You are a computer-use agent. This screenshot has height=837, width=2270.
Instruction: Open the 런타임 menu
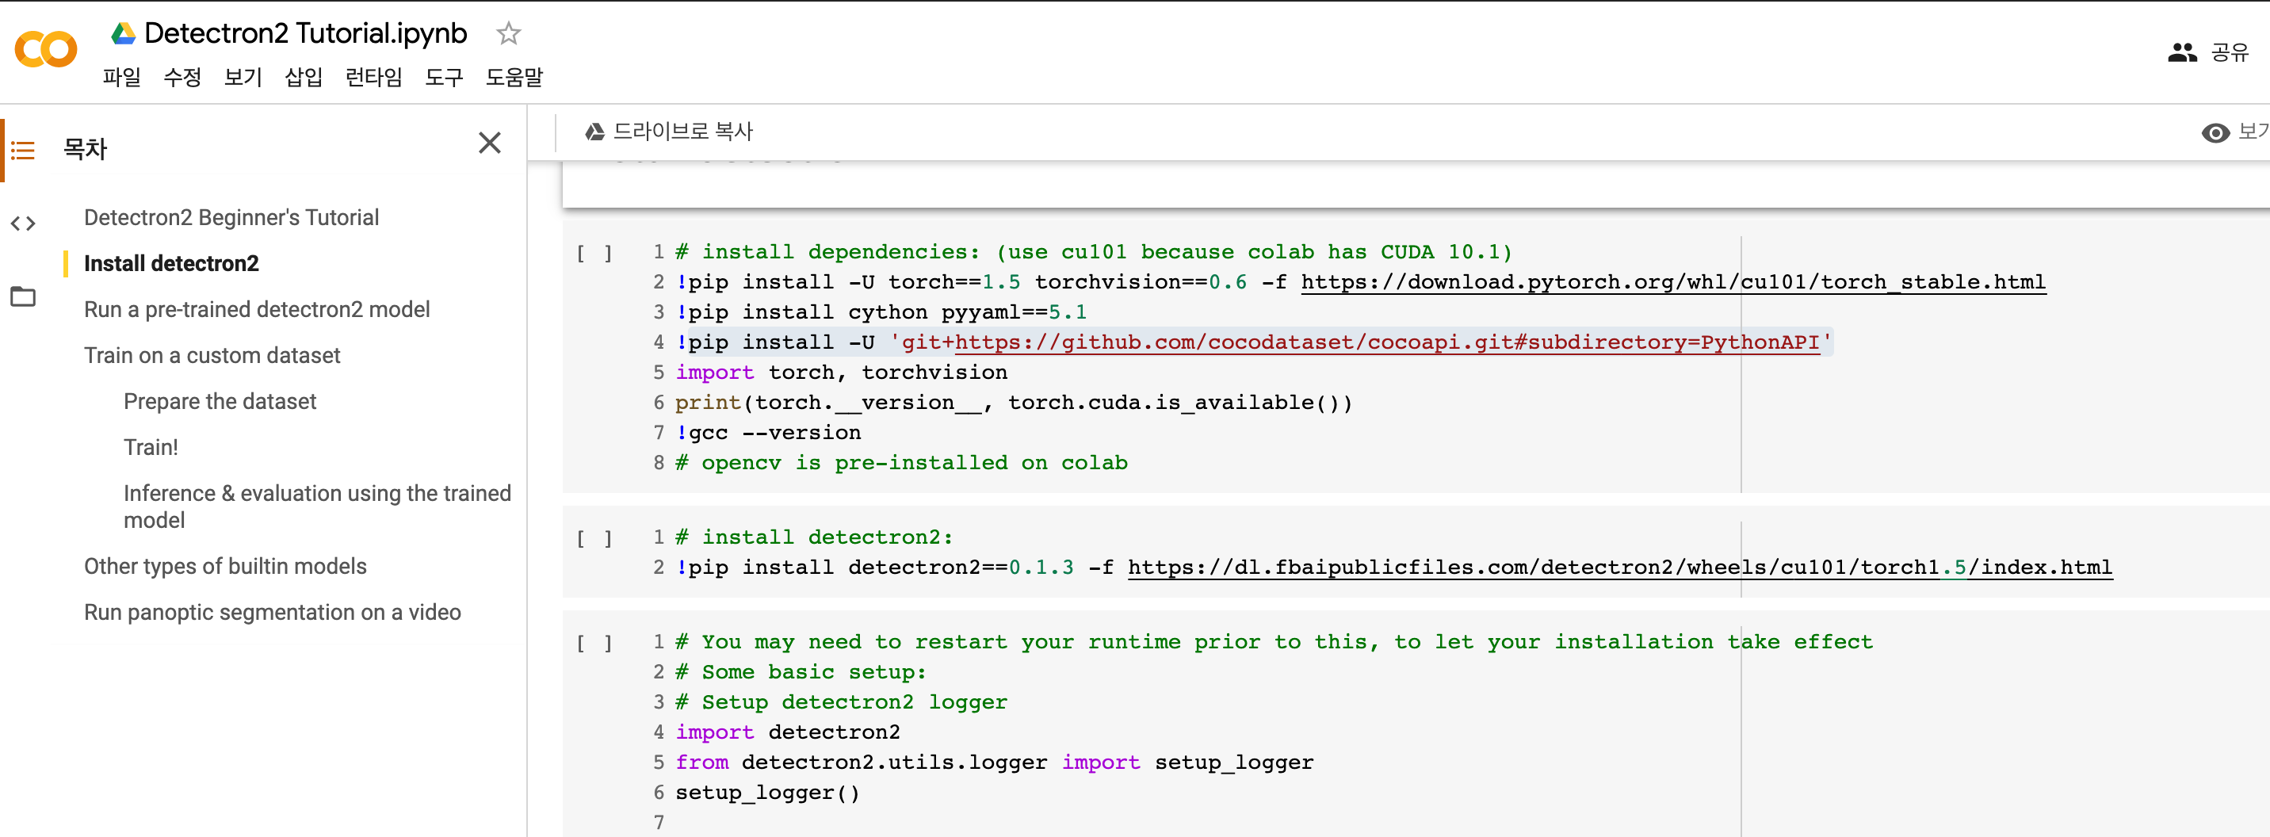(373, 78)
